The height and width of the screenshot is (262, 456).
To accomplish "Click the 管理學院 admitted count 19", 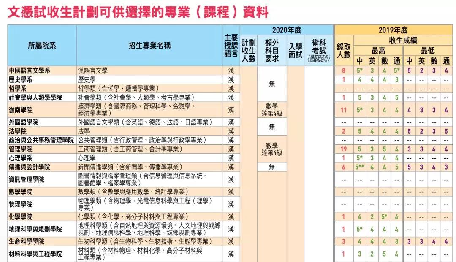I will [343, 149].
